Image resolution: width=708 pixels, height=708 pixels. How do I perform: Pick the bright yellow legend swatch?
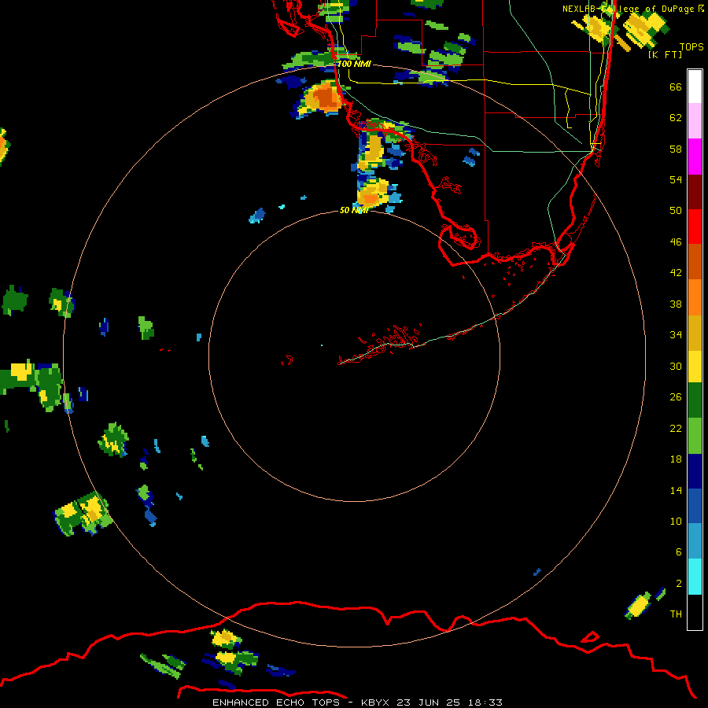point(695,367)
